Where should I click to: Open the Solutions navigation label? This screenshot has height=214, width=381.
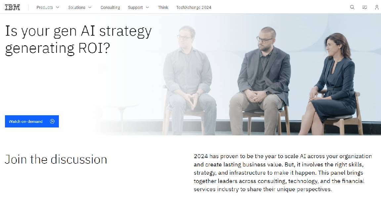(77, 7)
